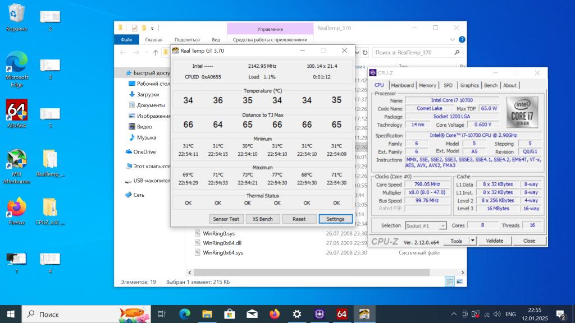575x323 pixels.
Task: Select the desktop image file named 5
Action: point(50,117)
